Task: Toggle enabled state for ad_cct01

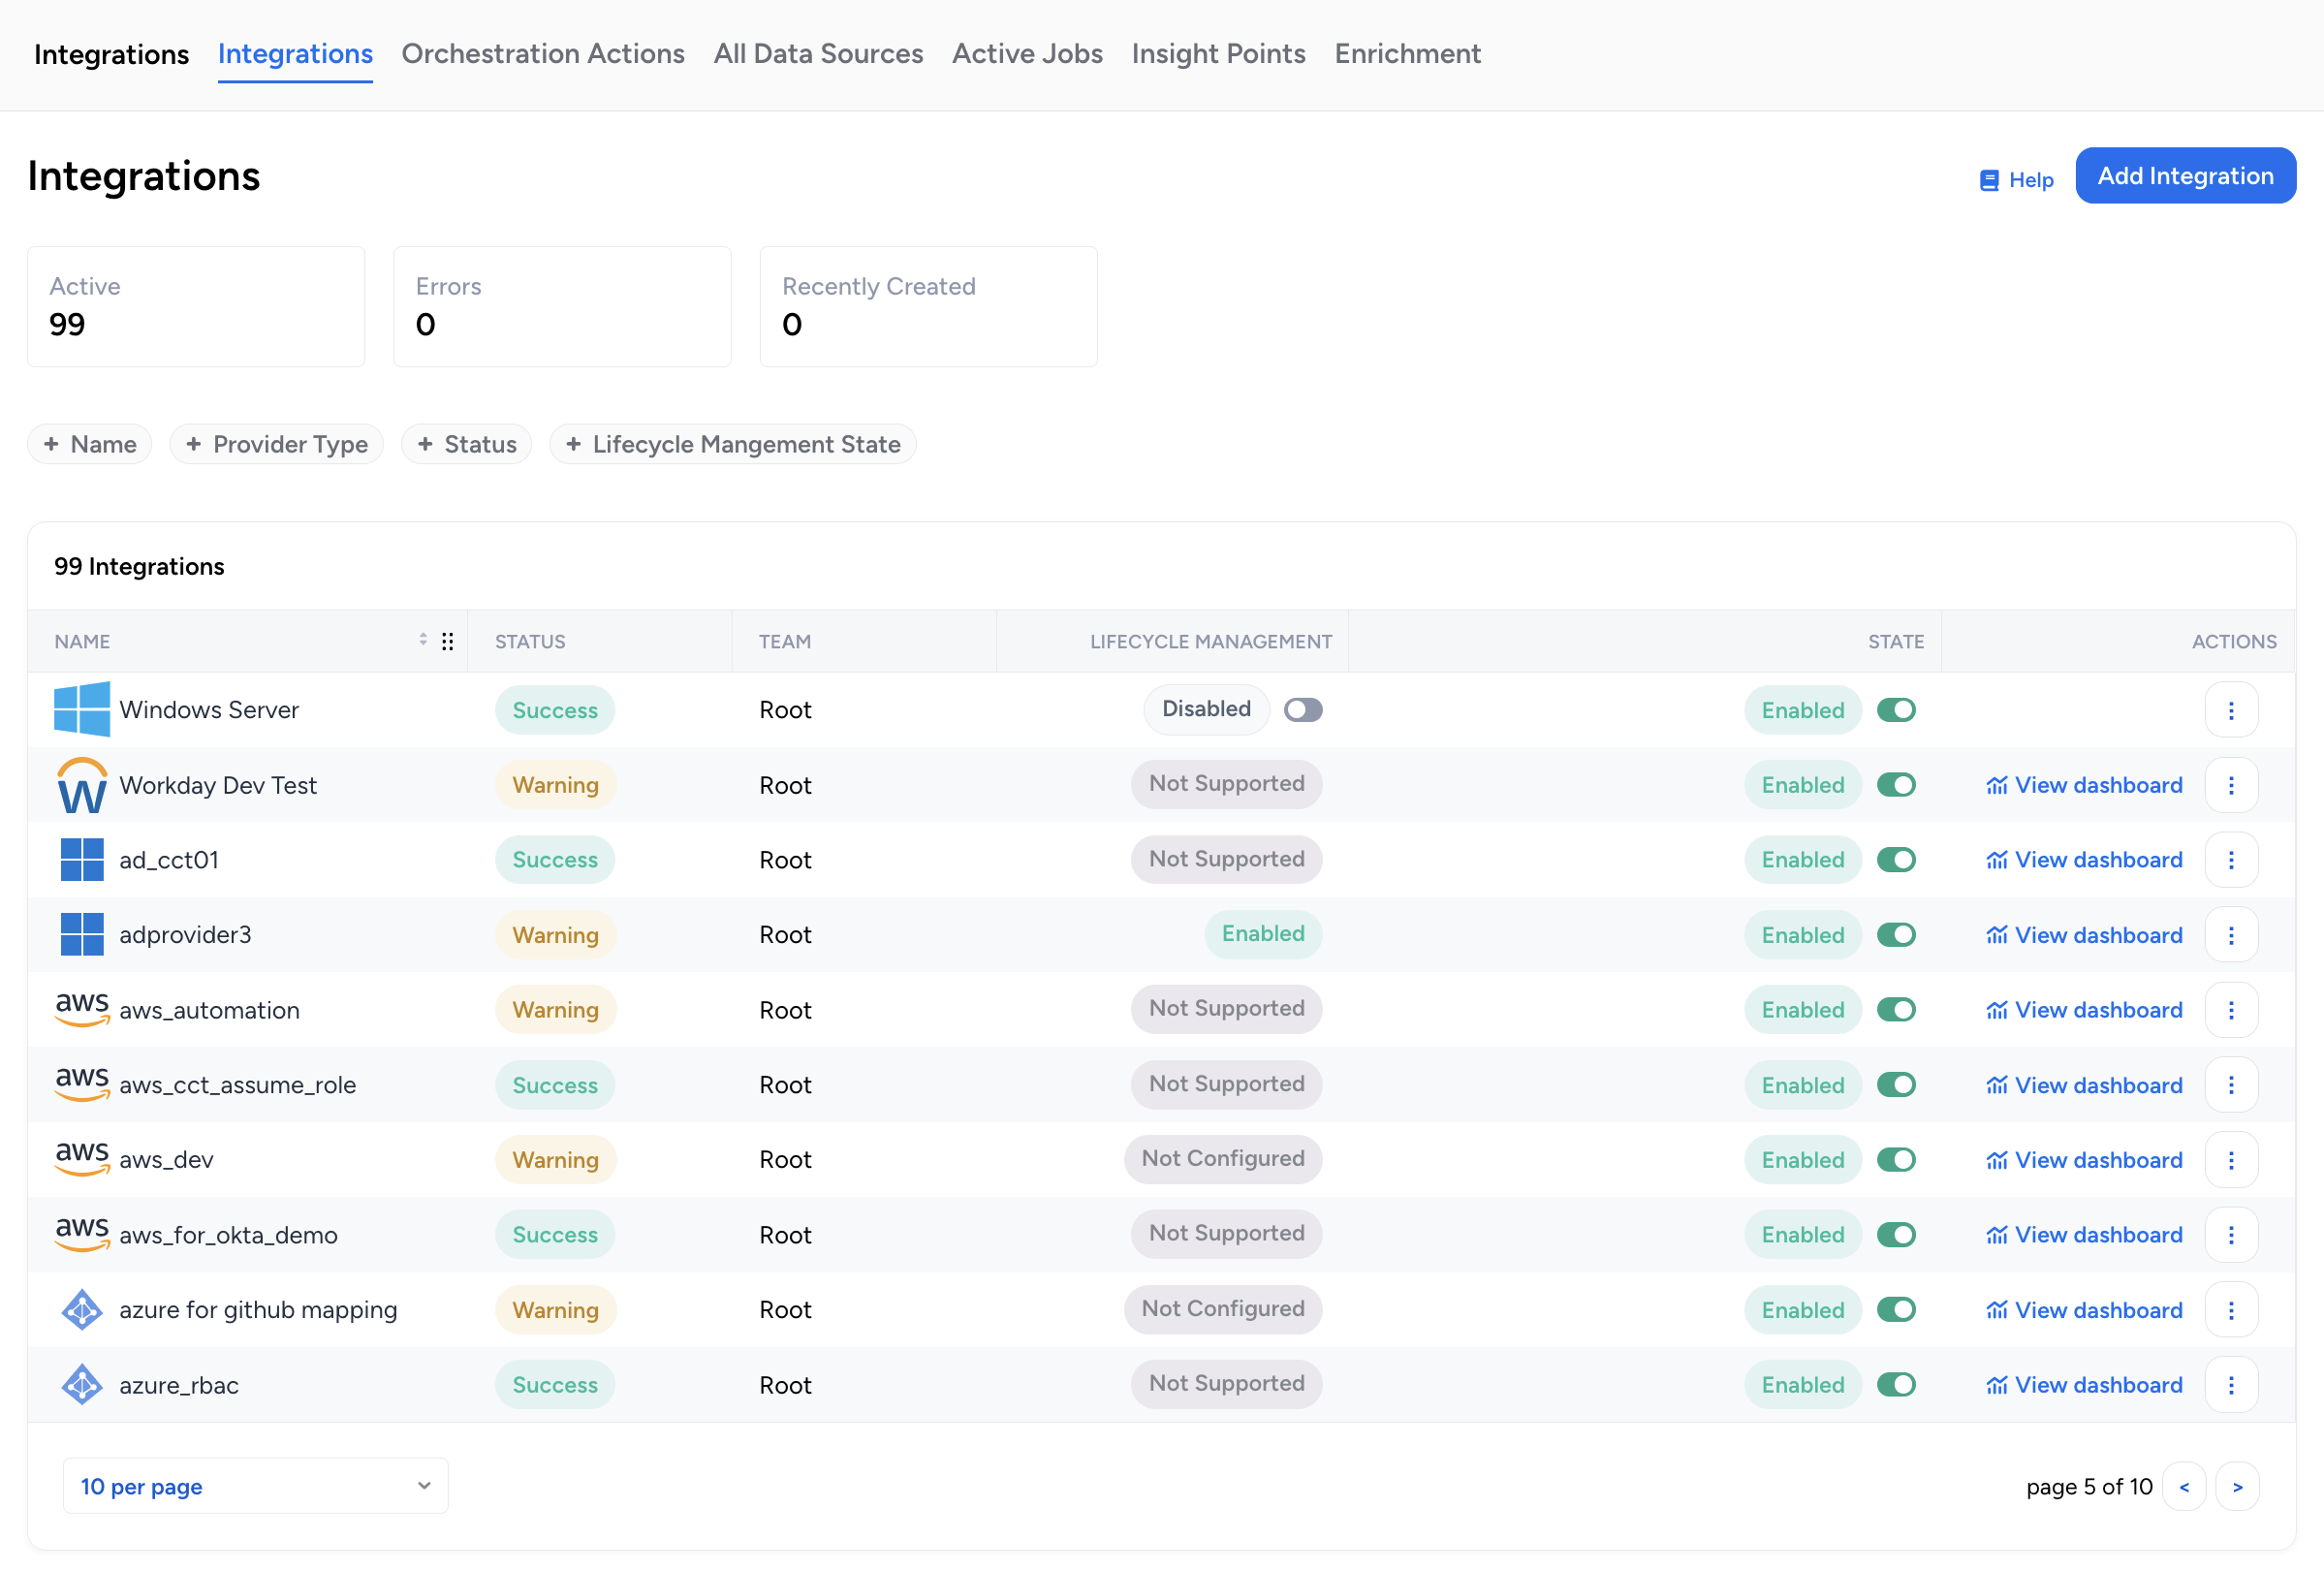Action: click(x=1896, y=860)
